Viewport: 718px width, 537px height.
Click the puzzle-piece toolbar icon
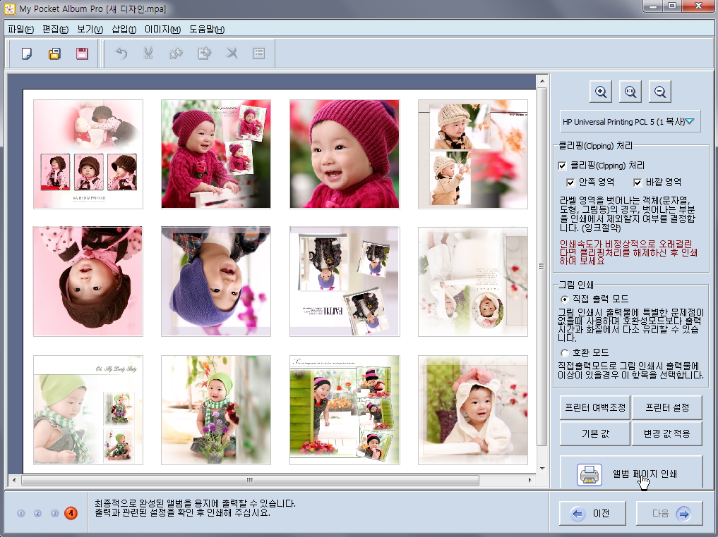[176, 54]
